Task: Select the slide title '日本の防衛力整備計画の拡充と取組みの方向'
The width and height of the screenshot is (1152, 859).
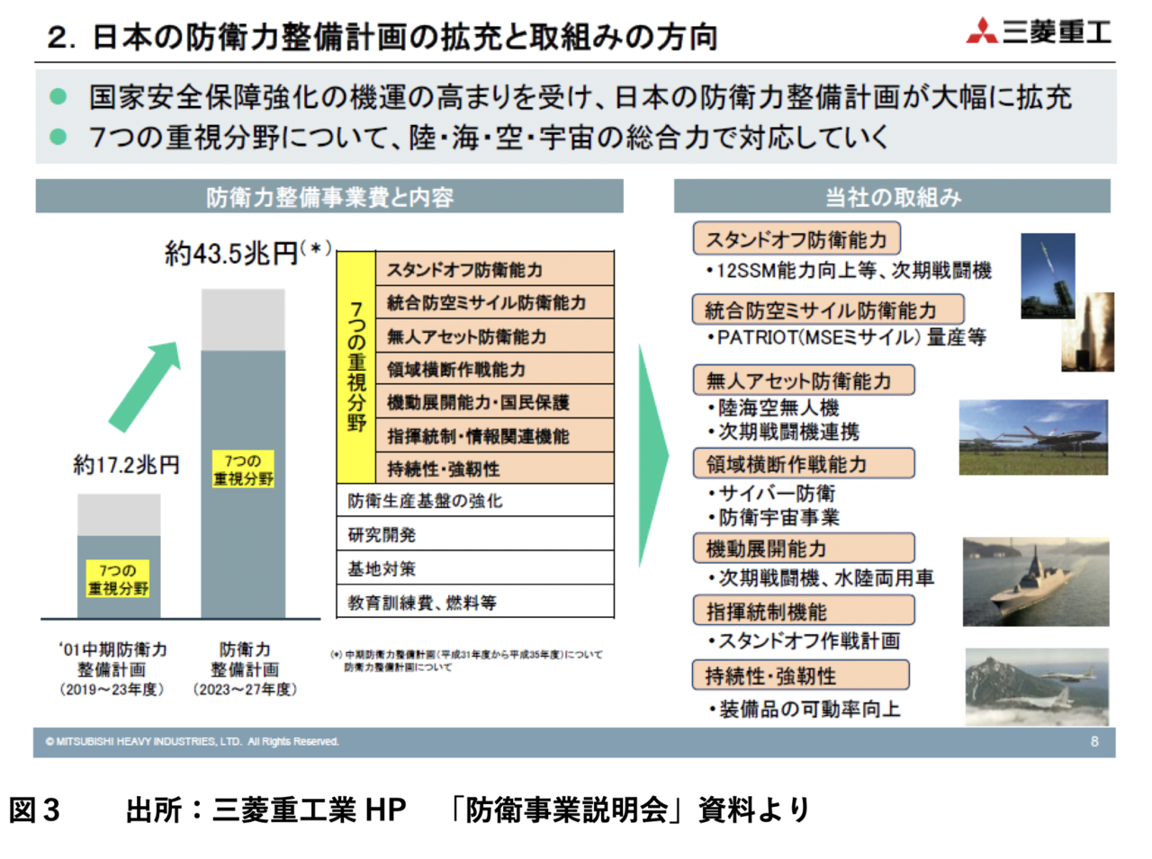Action: click(x=404, y=37)
